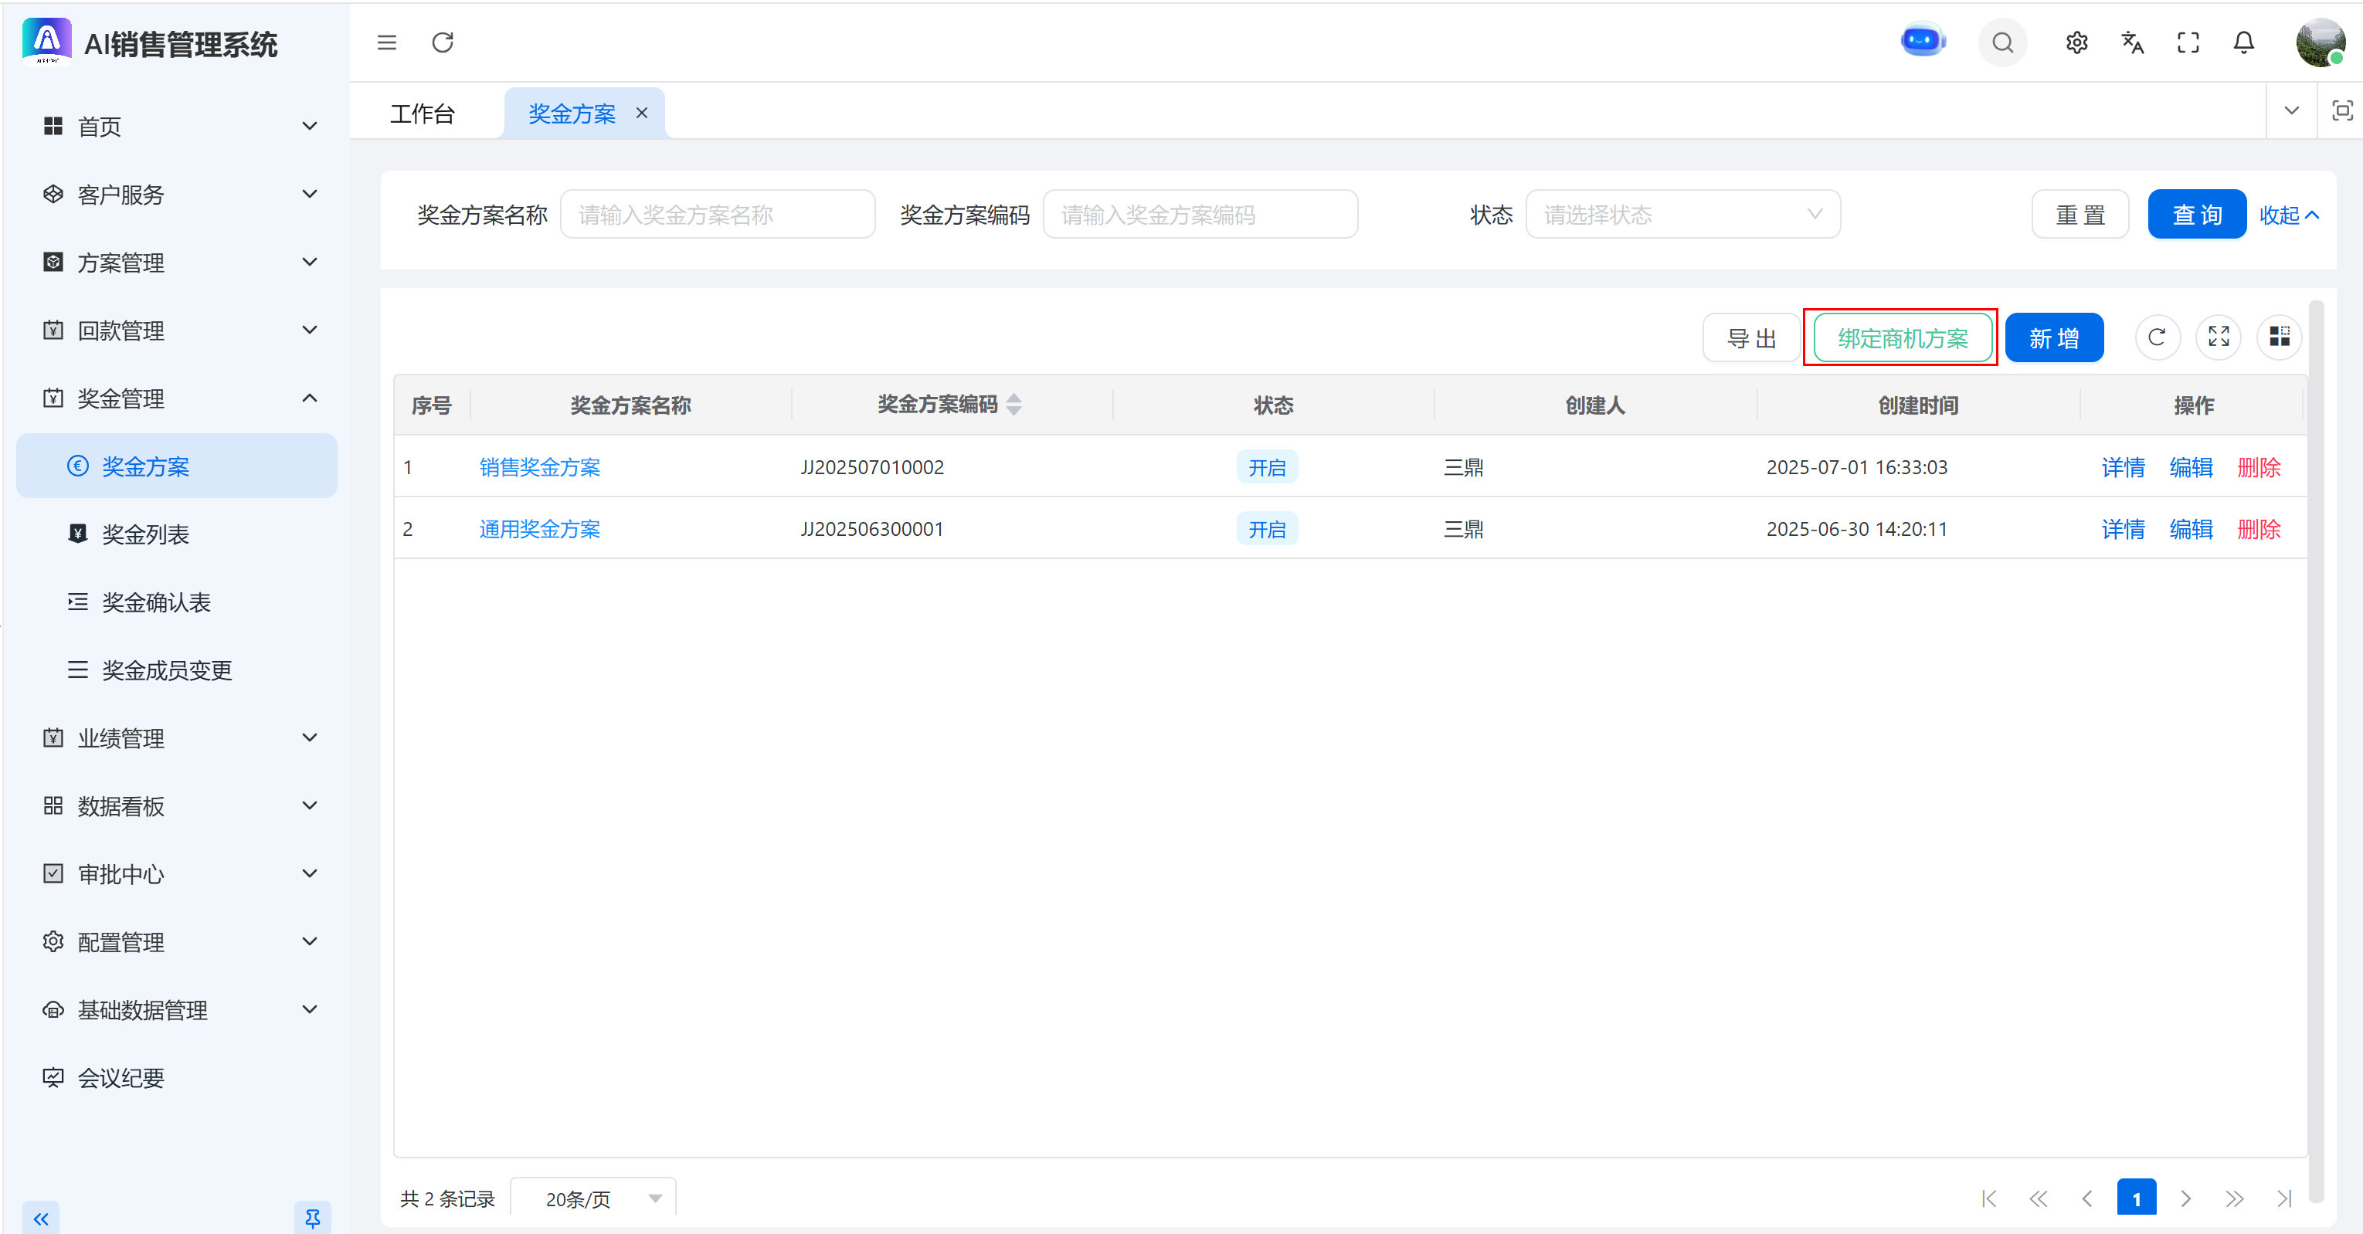Enter fullscreen using header fullscreen icon
This screenshot has height=1234, width=2363.
coord(2188,42)
